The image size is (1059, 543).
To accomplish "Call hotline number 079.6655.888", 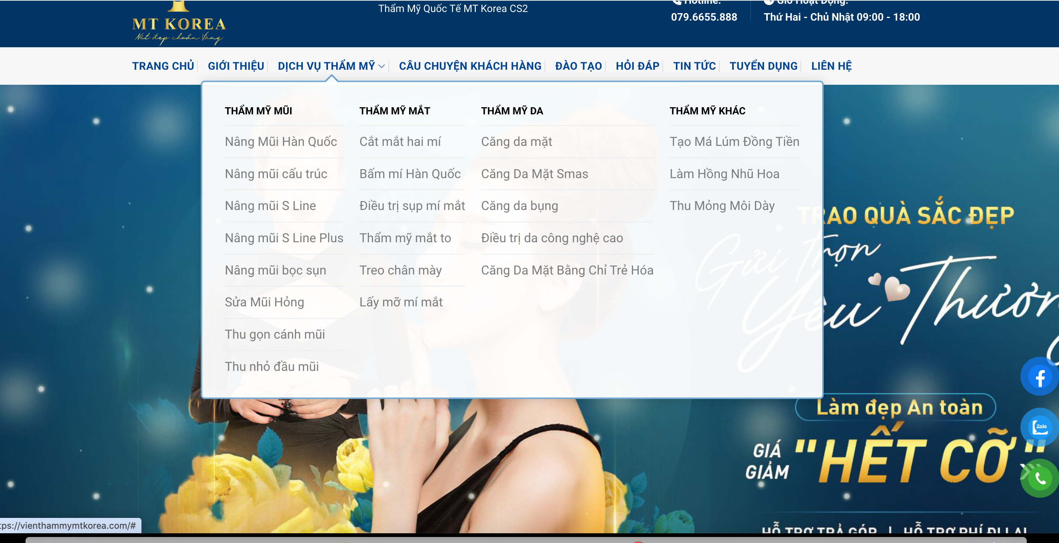I will point(704,17).
